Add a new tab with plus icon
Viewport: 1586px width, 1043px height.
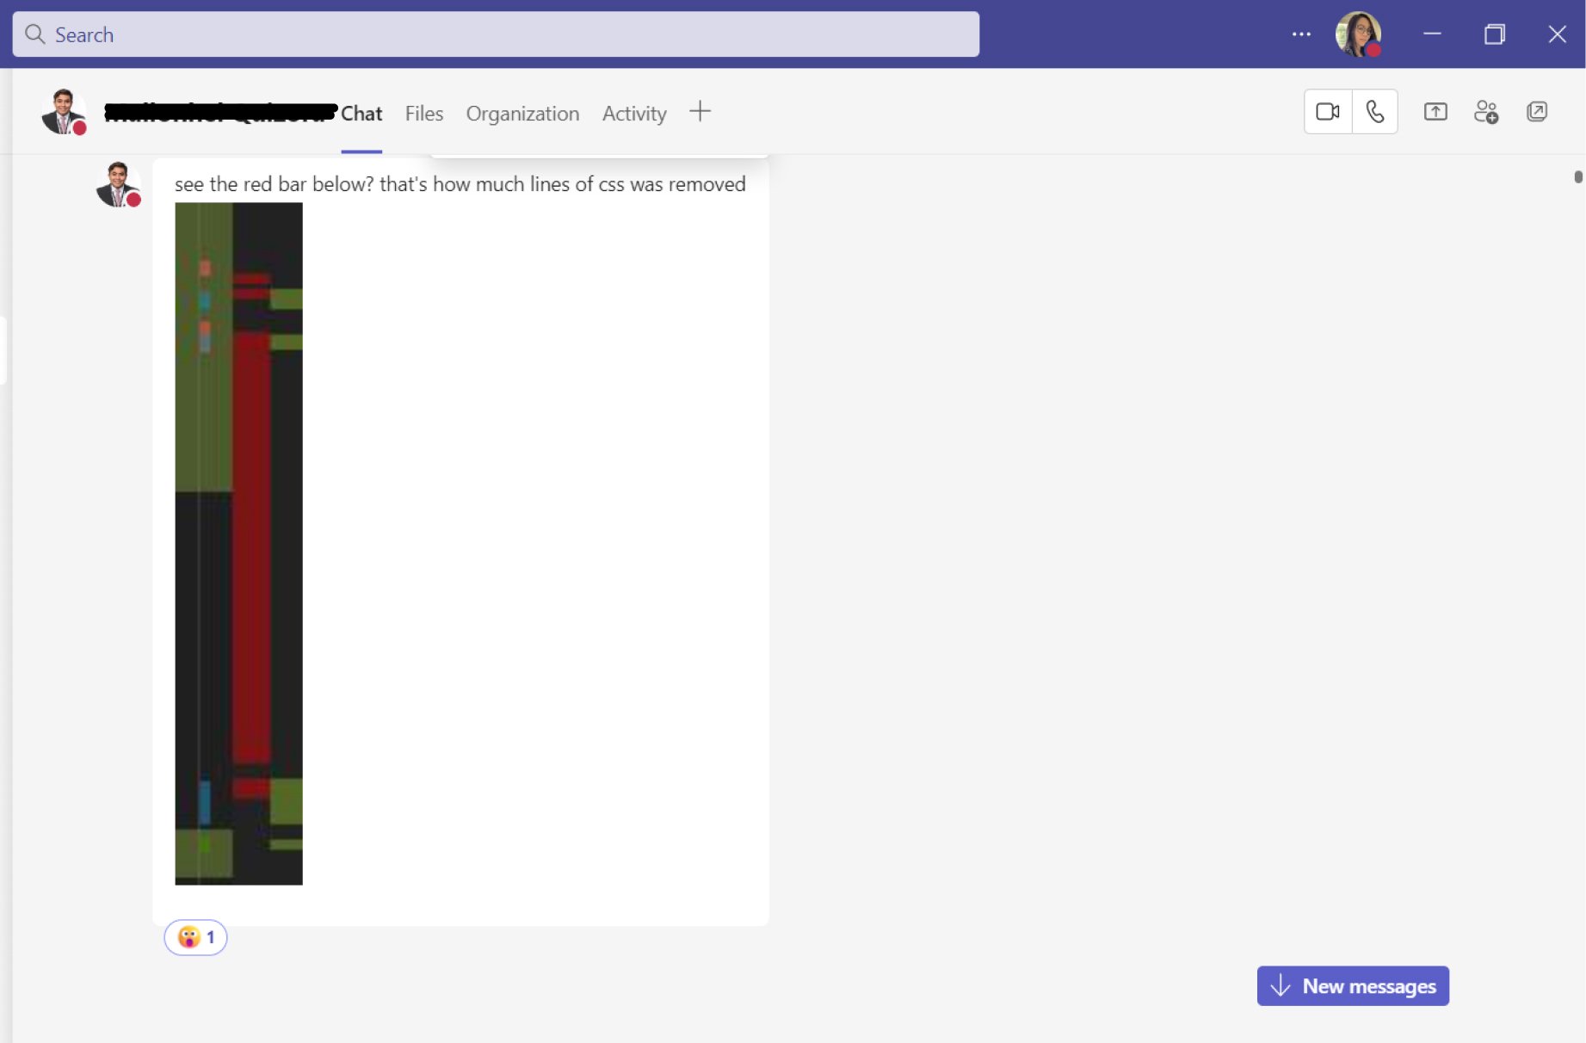tap(700, 112)
